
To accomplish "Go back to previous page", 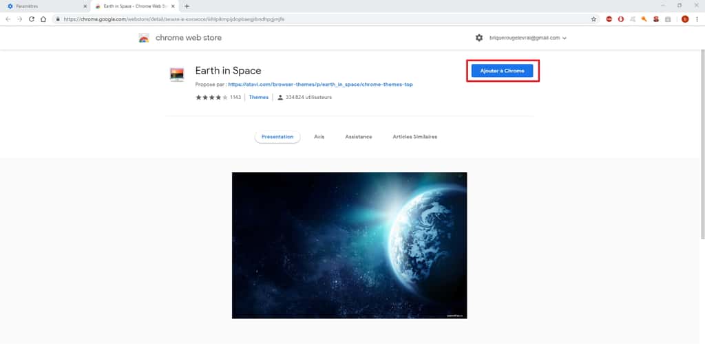I will pyautogui.click(x=8, y=19).
